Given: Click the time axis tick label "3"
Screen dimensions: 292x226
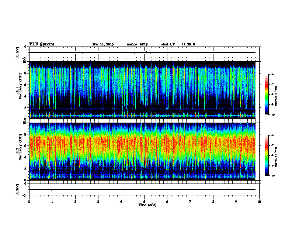Looking at the screenshot, I should coord(98,202).
